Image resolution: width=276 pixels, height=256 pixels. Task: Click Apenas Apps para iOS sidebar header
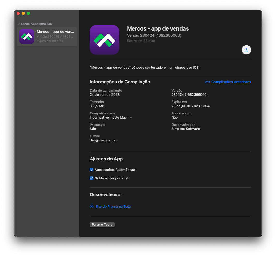pyautogui.click(x=35, y=24)
